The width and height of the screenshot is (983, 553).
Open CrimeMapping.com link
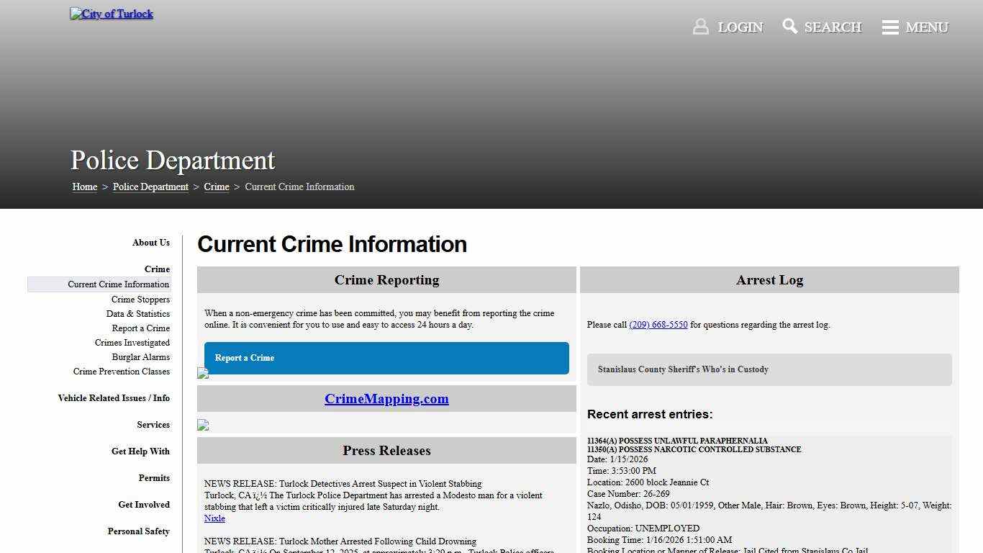coord(386,398)
